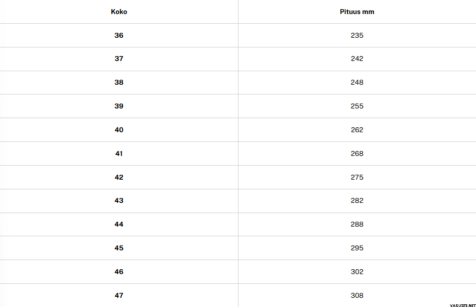Screen dimensions: 476x307
Task: Click size 37 cell
Action: [x=119, y=59]
